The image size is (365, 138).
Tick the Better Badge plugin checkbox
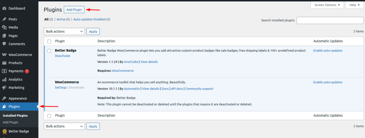click(x=49, y=51)
